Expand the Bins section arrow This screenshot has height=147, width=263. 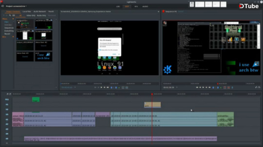[x=13, y=37]
